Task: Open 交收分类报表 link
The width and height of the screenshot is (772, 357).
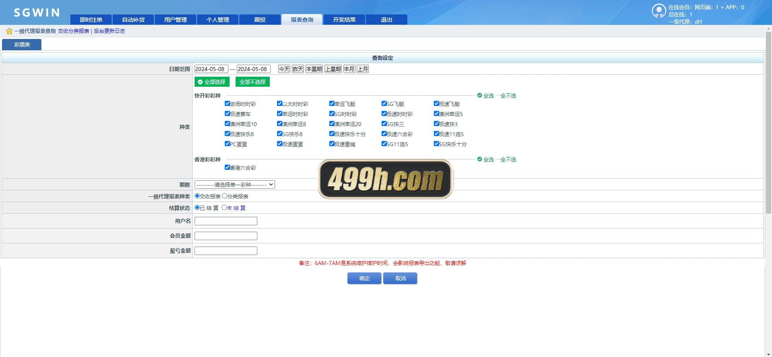Action: (x=74, y=31)
